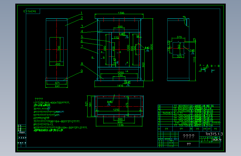The height and width of the screenshot is (156, 241).
Task: Select the note line ending in h13
Action: pyautogui.click(x=43, y=125)
